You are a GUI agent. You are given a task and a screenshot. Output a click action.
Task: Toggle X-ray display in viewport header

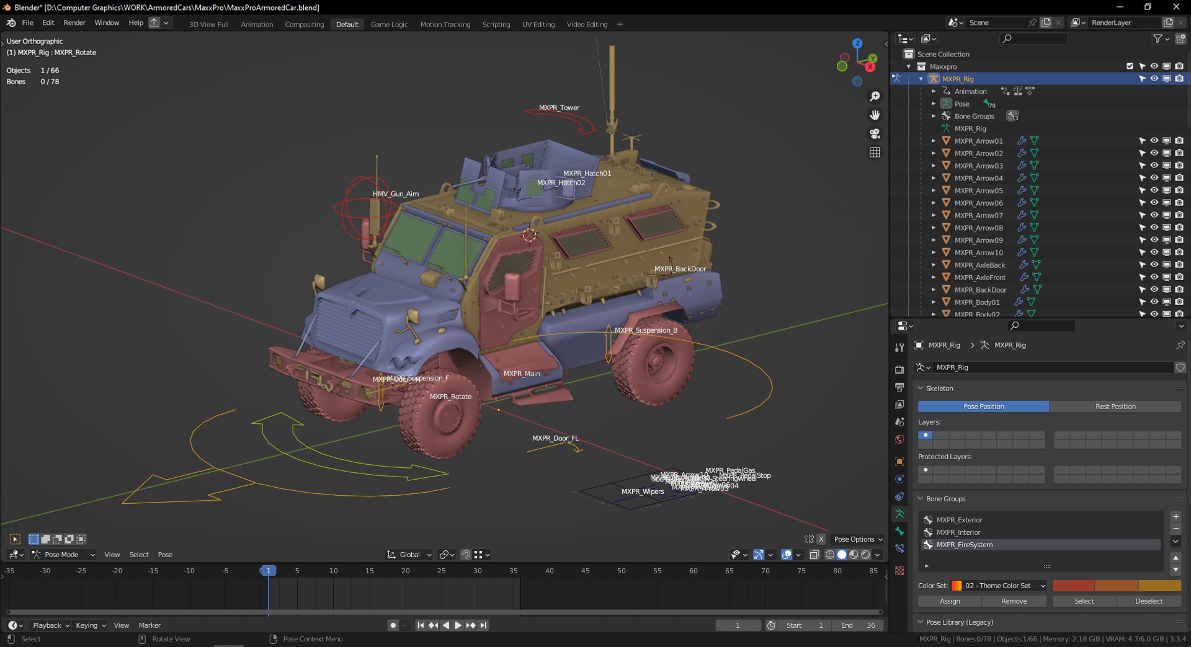814,555
